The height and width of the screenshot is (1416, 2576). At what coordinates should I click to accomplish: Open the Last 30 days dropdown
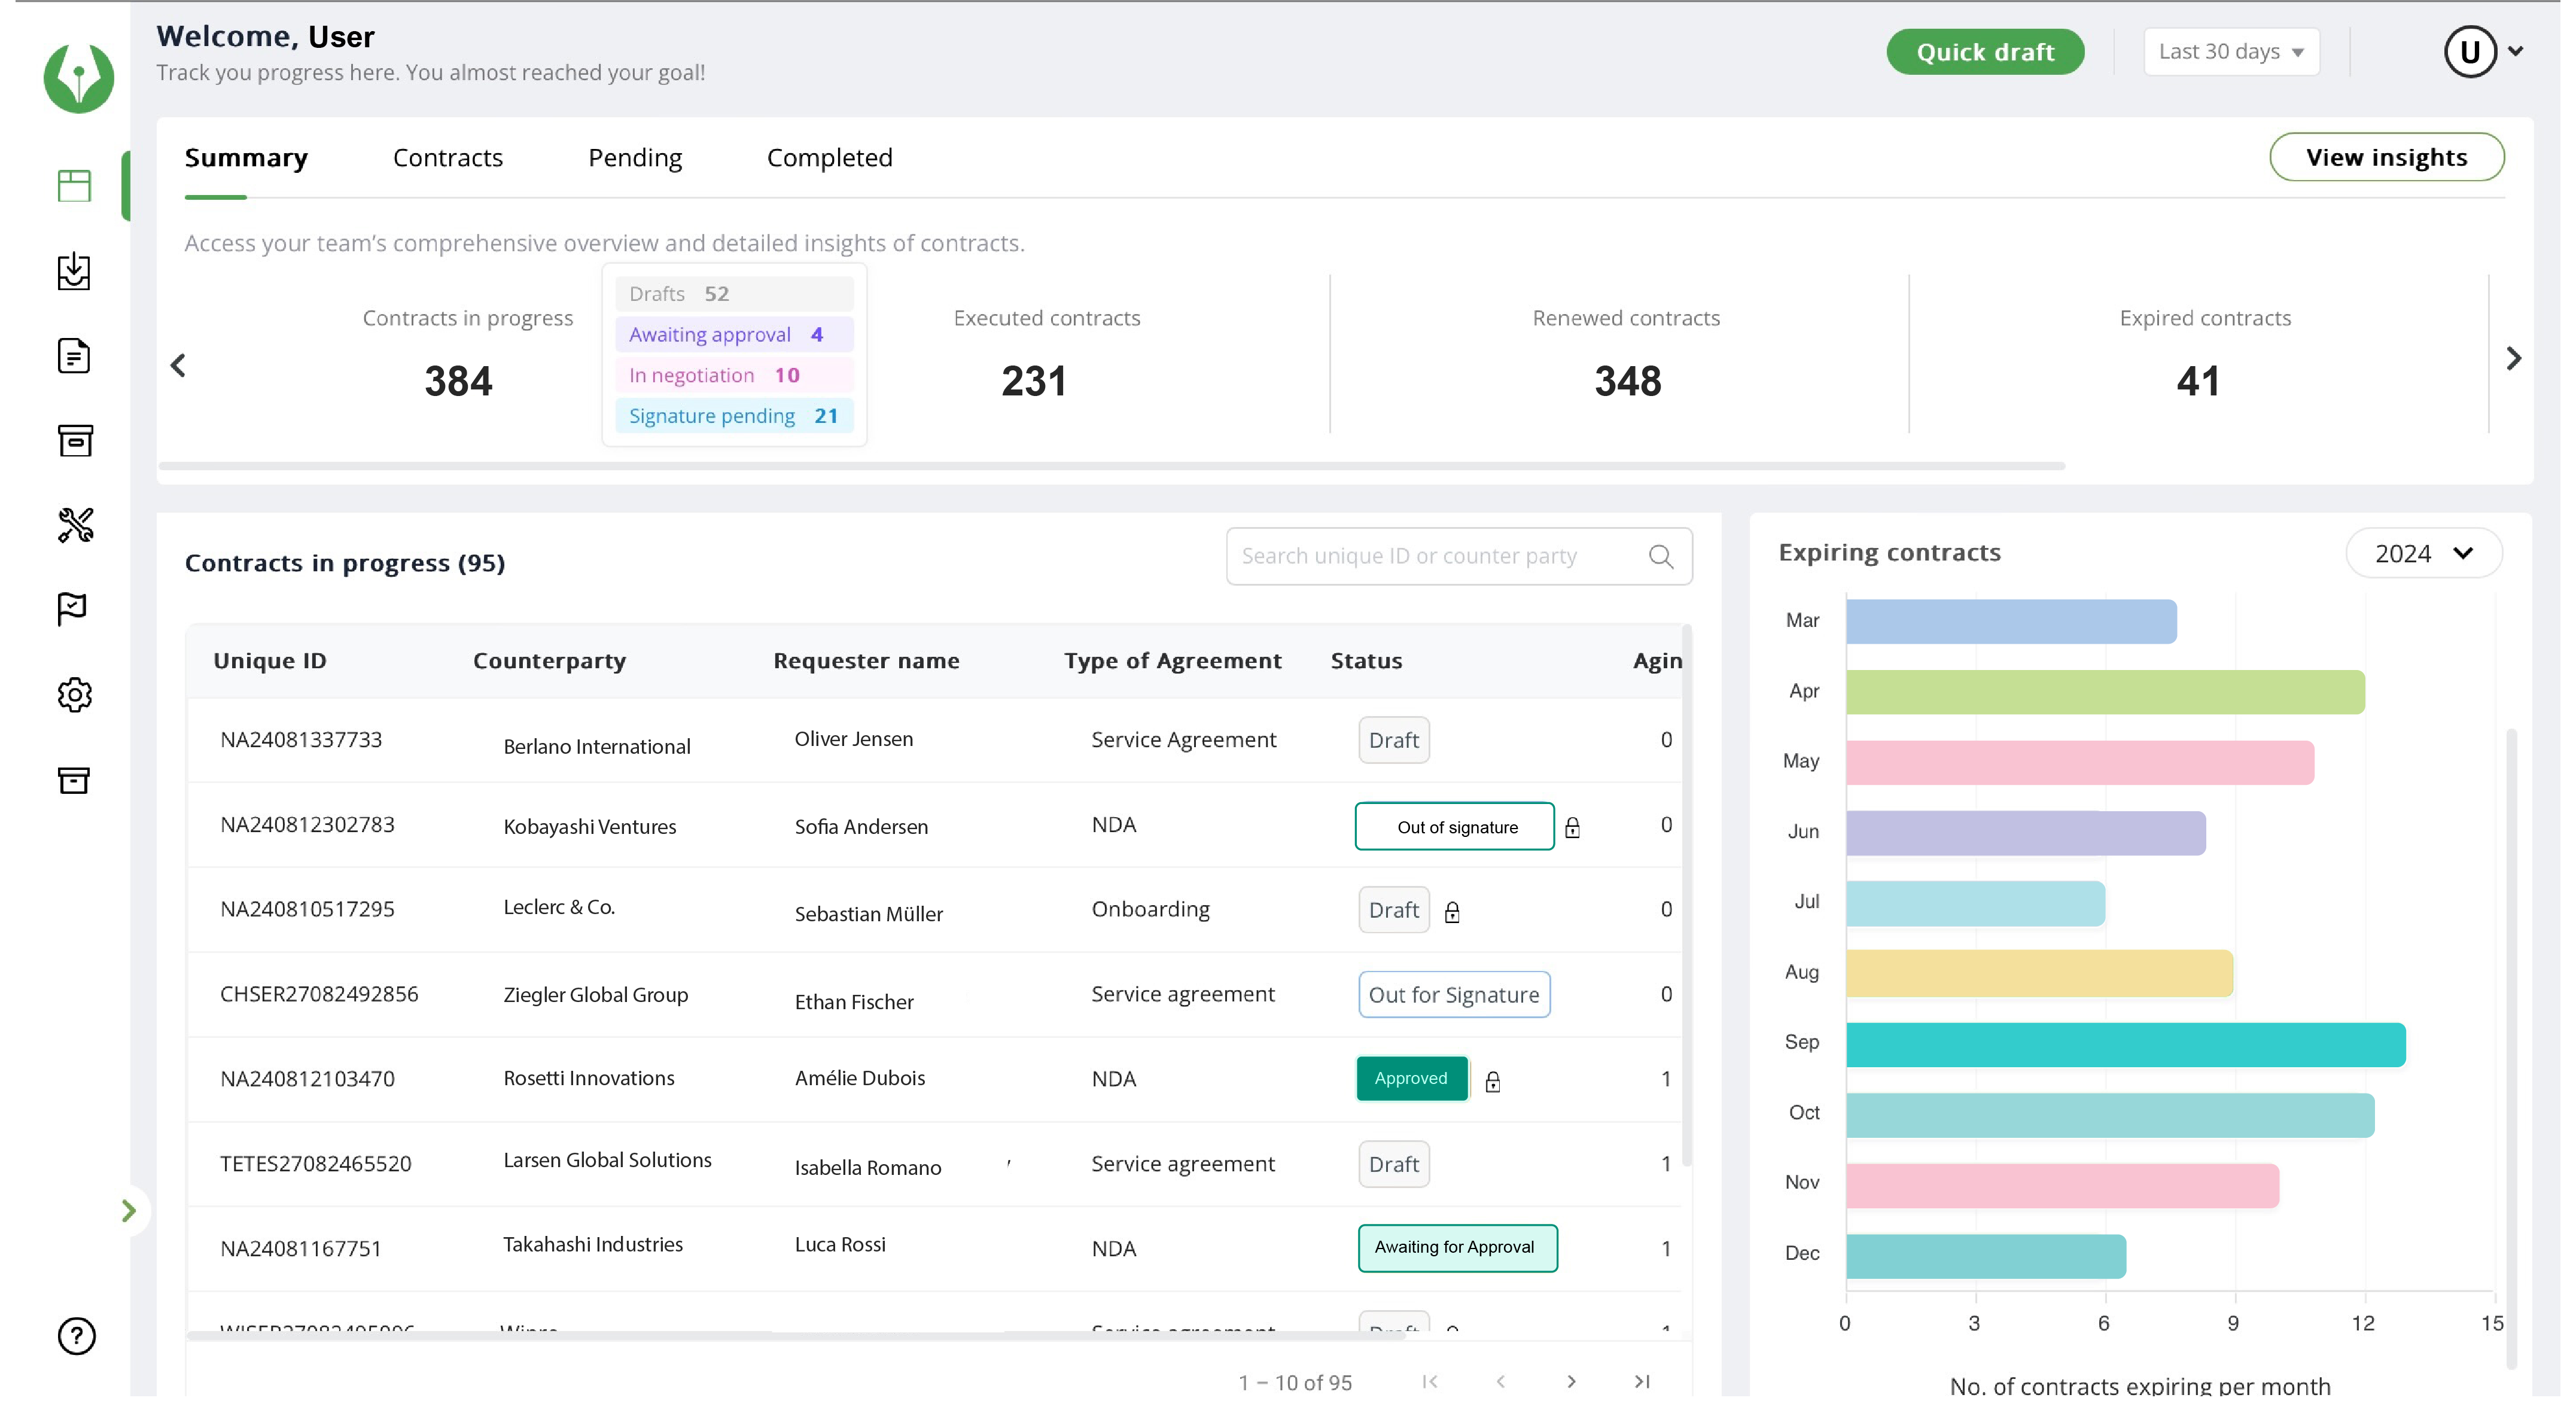2231,52
